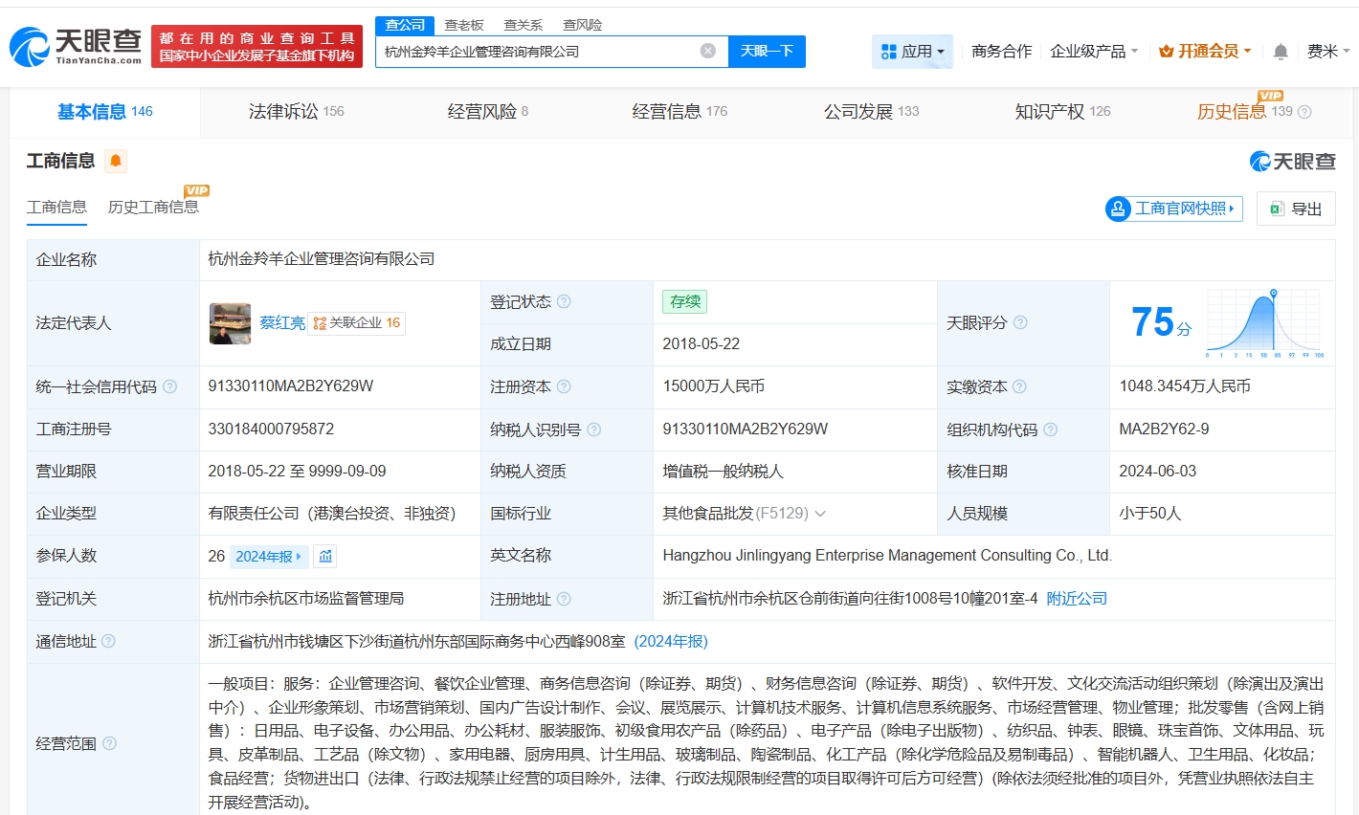Open the 开通会员 dropdown

click(x=1205, y=52)
